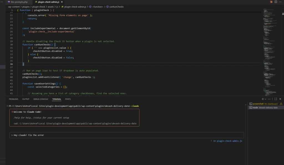Switch to the Problems panel tab
Viewport: 284px width, 165px height.
click(13, 99)
